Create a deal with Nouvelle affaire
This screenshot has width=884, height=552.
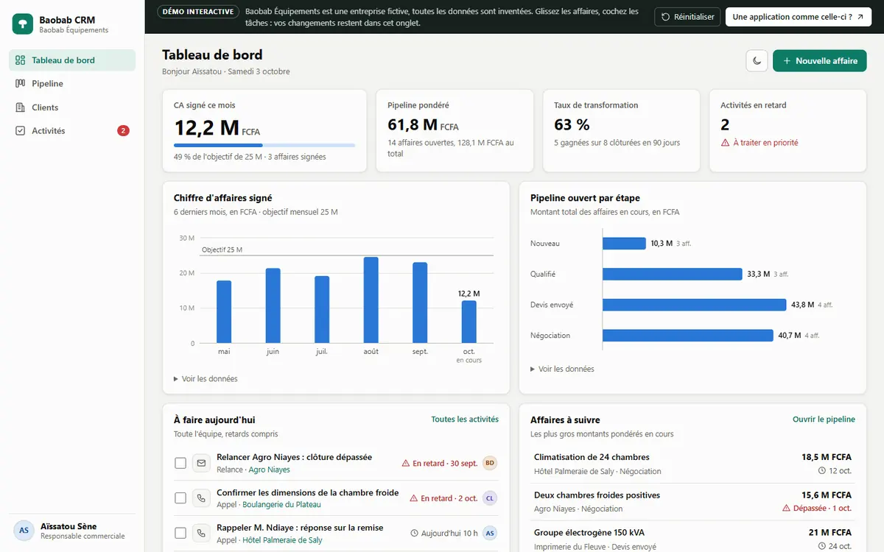(x=820, y=61)
